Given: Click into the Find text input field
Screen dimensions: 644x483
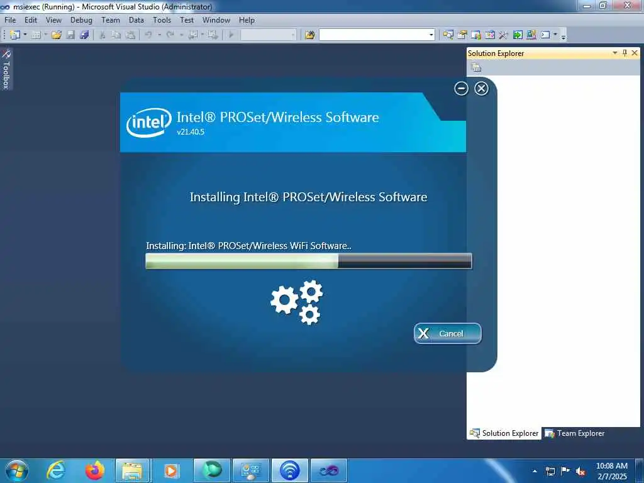Looking at the screenshot, I should tap(374, 35).
